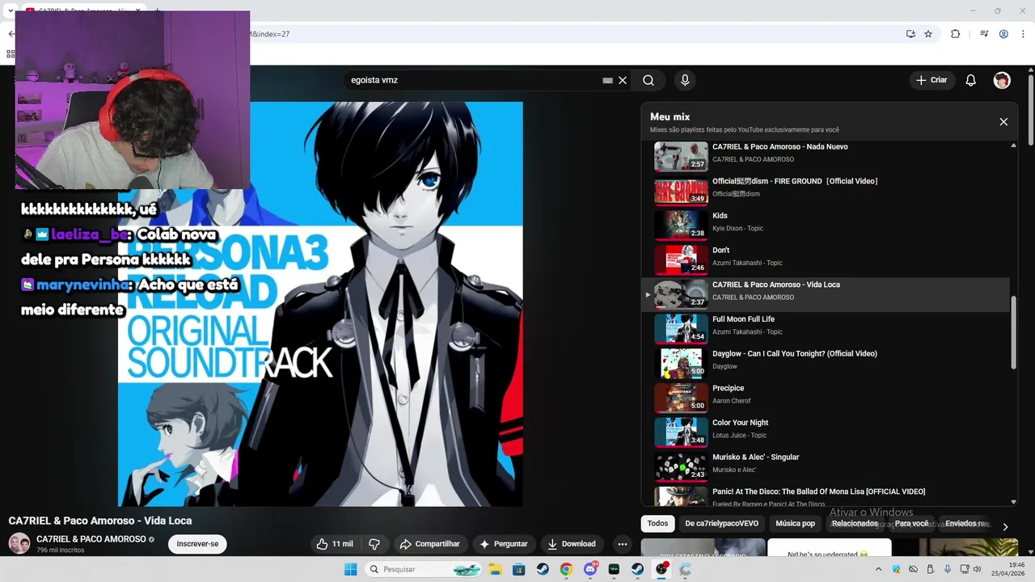Click Kids video thumbnail in playlist

click(681, 226)
